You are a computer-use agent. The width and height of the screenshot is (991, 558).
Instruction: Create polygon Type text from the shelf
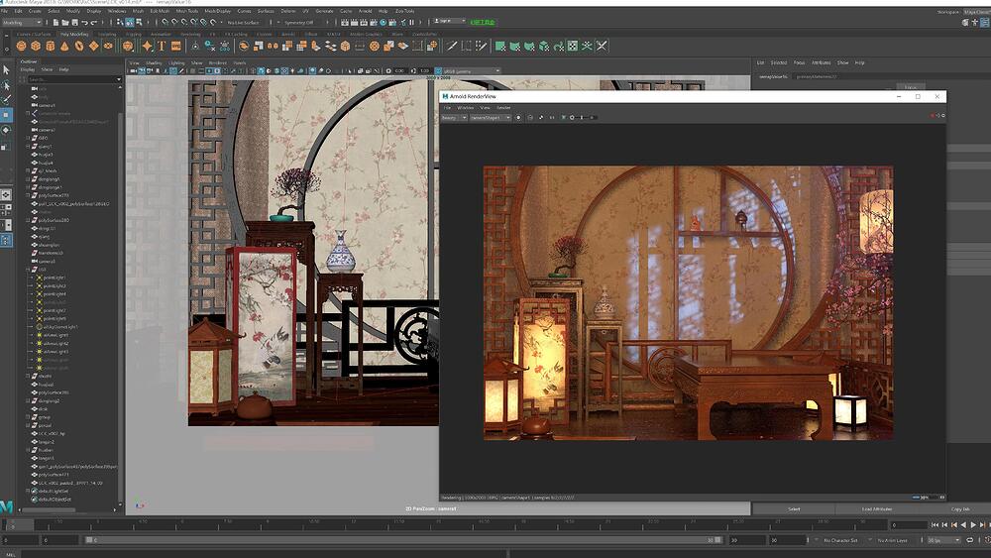pos(162,47)
